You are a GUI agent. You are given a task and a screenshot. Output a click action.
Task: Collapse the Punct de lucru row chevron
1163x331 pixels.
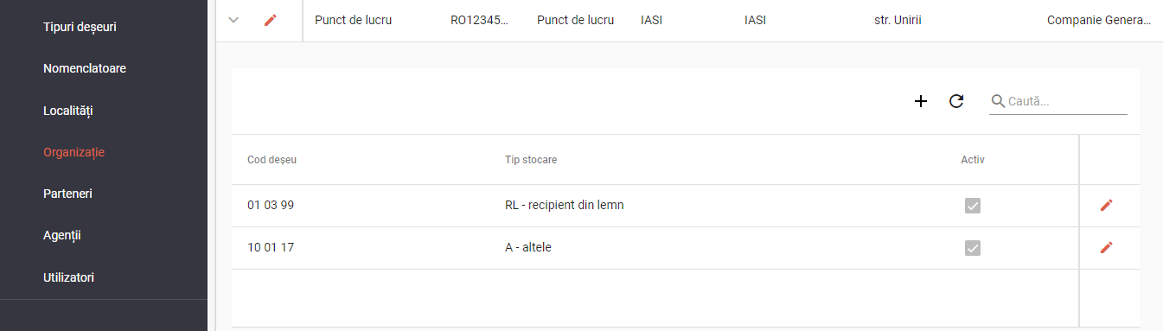point(233,20)
